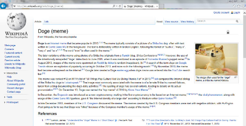This screenshot has width=246, height=126.
Task: Click the address bar search magnifier icon
Action: 114,6
